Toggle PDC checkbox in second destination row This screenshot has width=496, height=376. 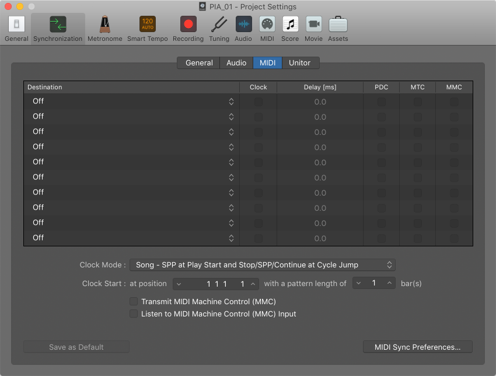(382, 117)
